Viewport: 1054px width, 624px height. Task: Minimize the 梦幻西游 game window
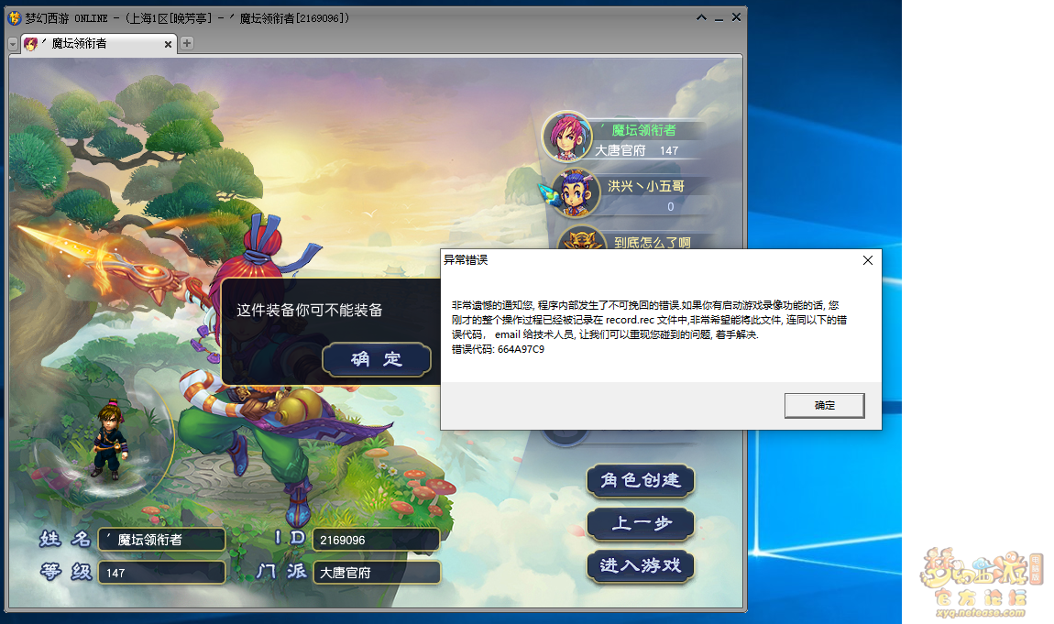pyautogui.click(x=719, y=19)
